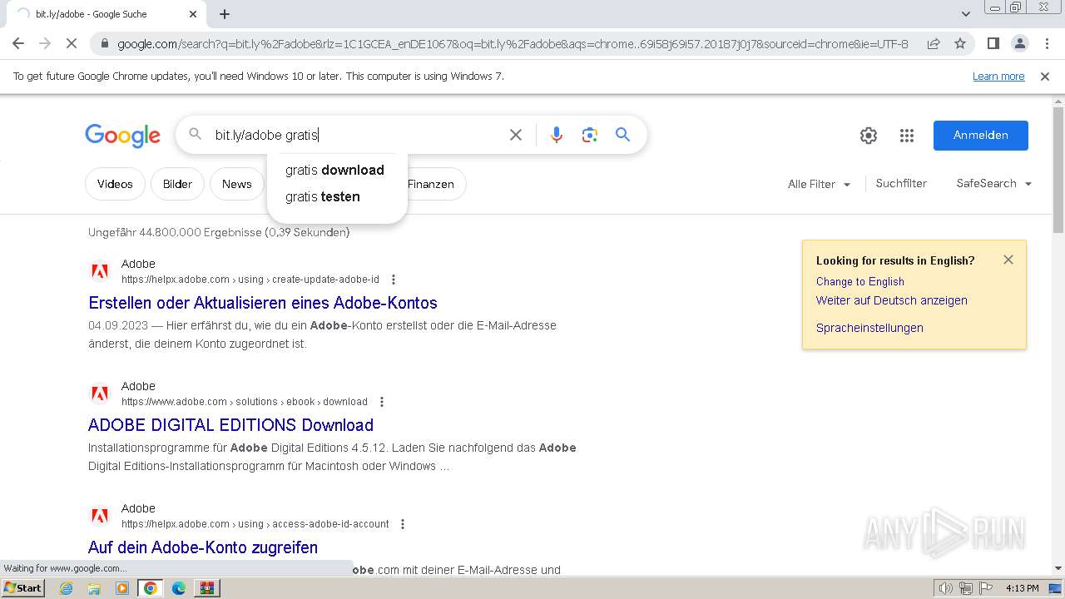Open Google Lens image search icon
The height and width of the screenshot is (599, 1065).
590,135
